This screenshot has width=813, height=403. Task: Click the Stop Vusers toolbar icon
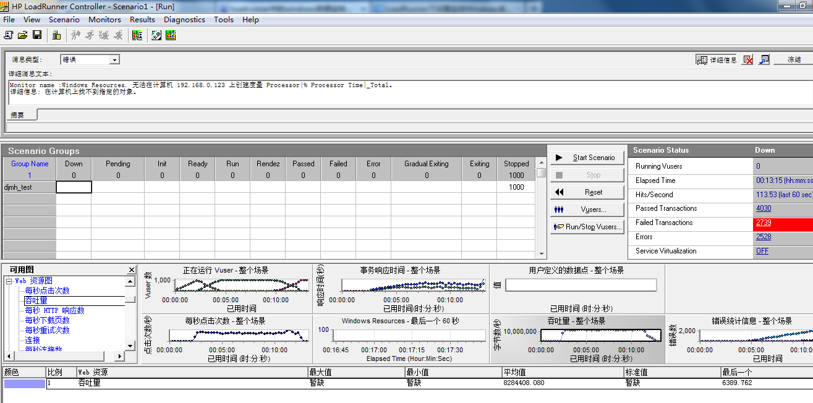[117, 35]
